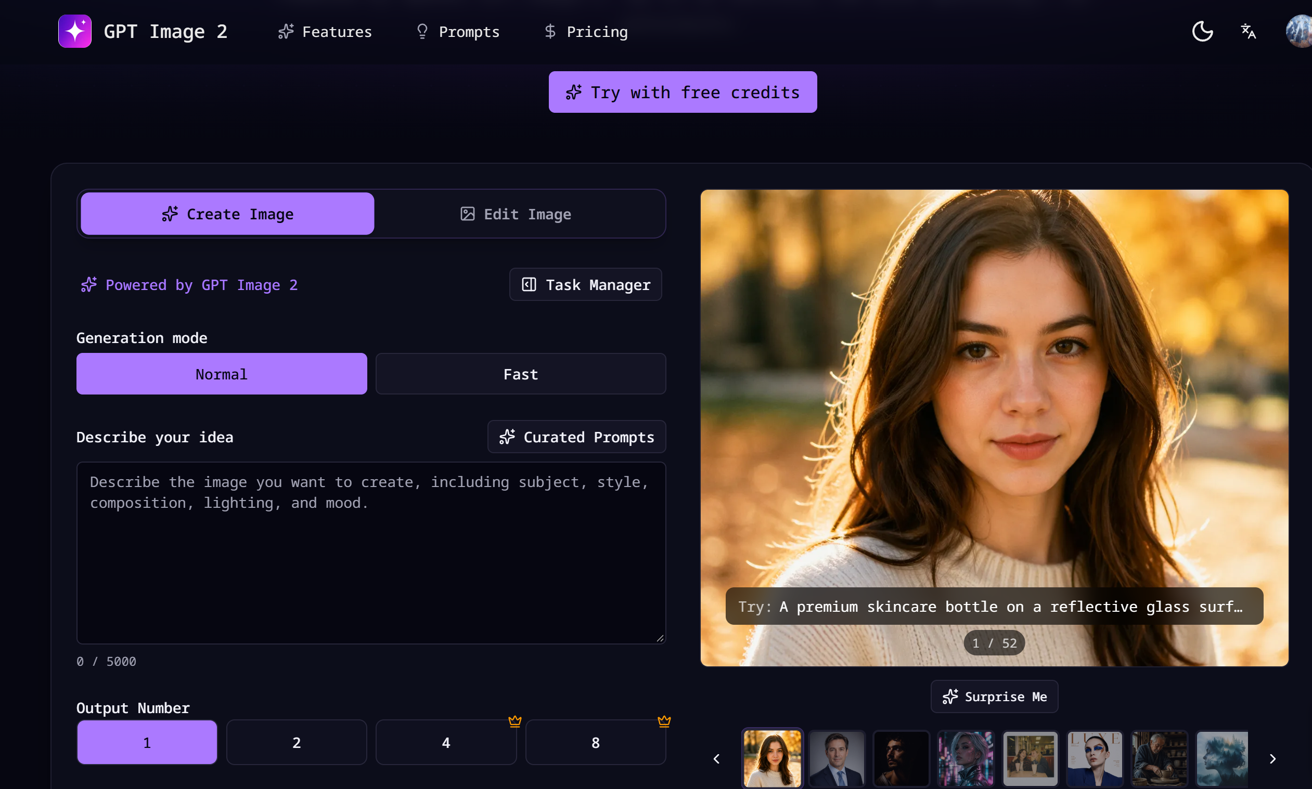The image size is (1312, 789).
Task: Click the GPT Image 2 site title
Action: coord(165,31)
